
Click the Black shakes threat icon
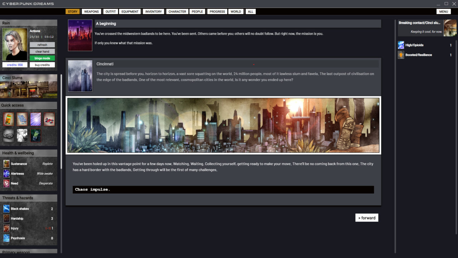[6, 209]
